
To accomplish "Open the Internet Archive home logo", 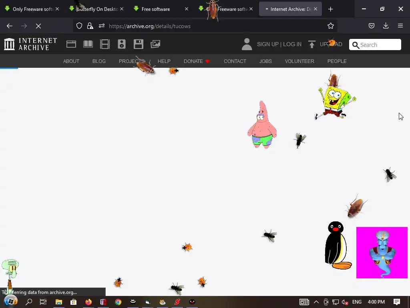I will pos(30,44).
